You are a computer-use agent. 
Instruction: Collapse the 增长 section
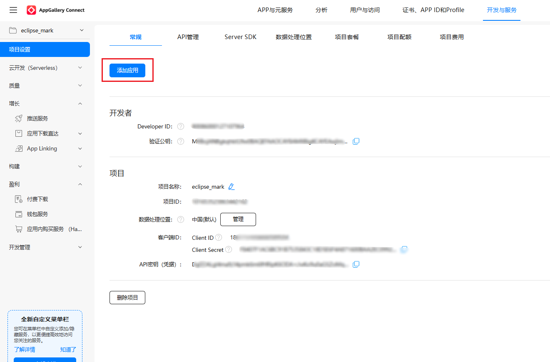(x=80, y=103)
